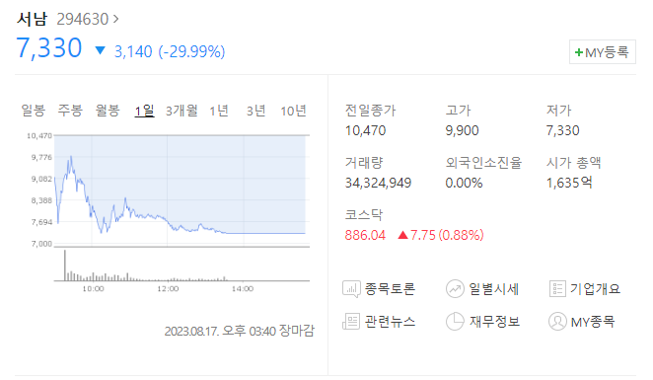This screenshot has width=653, height=380.
Task: Click the 코스닥 index label
Action: [364, 214]
